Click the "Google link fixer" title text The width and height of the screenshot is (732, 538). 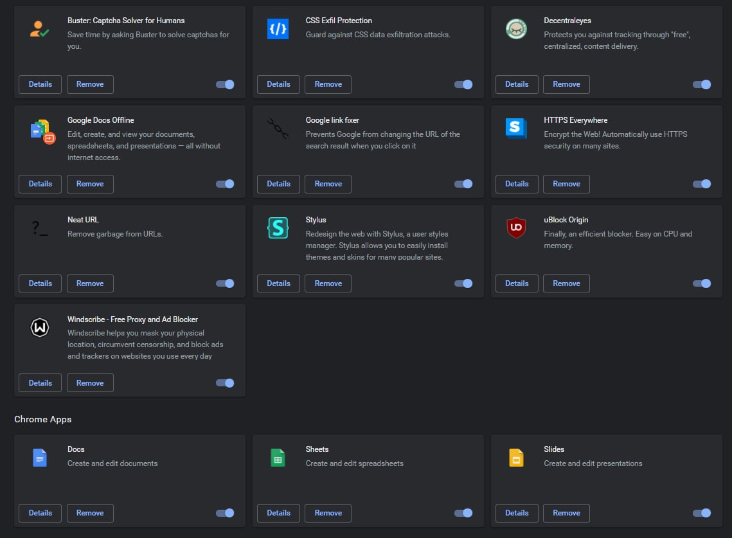(x=332, y=120)
